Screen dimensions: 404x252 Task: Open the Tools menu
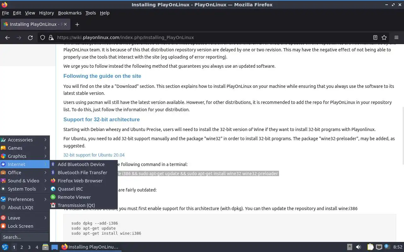(x=91, y=13)
